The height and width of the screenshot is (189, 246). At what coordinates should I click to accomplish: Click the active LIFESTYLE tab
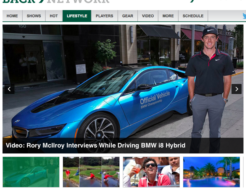(77, 16)
